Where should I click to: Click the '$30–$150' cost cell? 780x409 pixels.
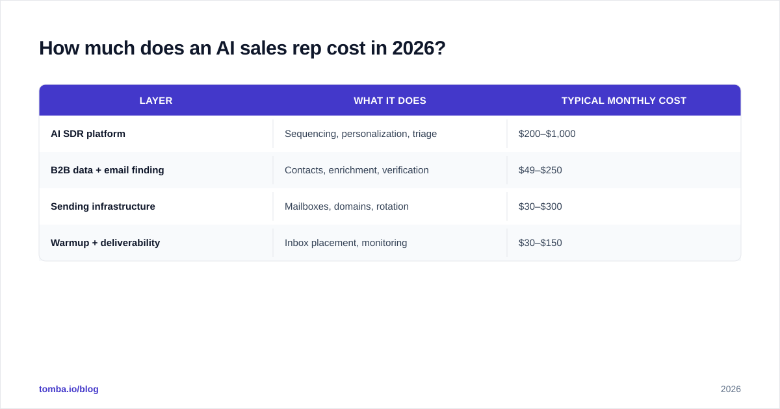click(x=624, y=243)
